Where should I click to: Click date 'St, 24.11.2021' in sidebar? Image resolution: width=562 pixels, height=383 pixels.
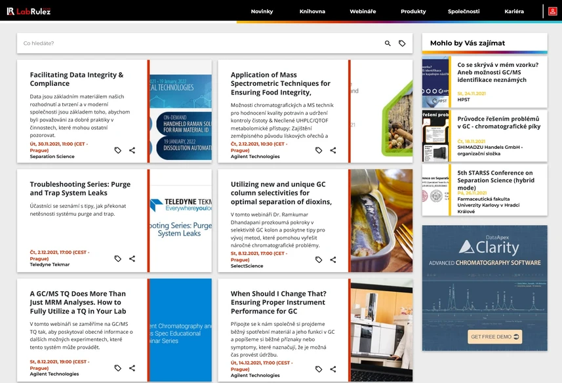click(472, 94)
